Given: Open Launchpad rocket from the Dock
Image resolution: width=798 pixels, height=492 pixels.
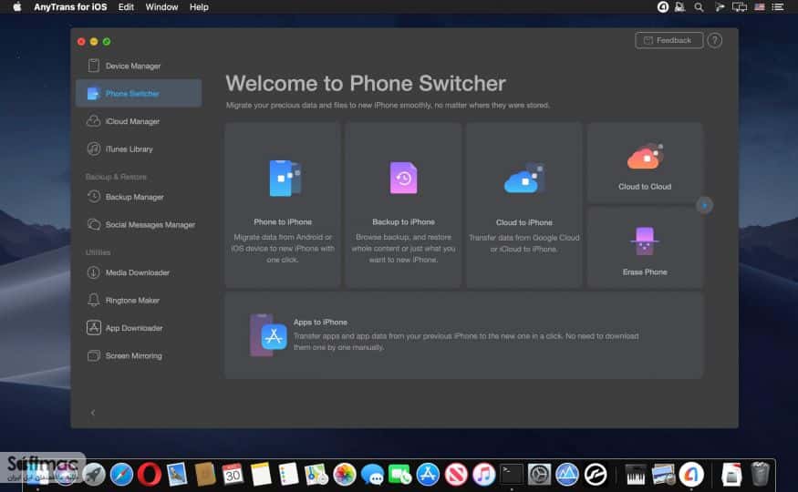Looking at the screenshot, I should [94, 475].
